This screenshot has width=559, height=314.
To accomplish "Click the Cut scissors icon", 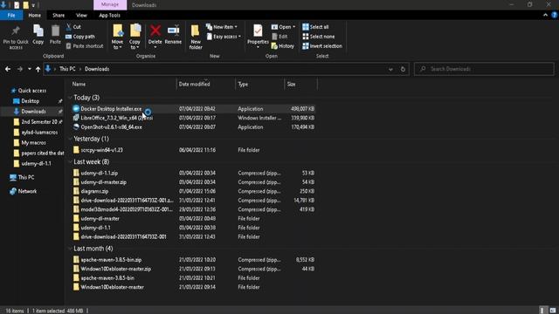I will point(69,27).
